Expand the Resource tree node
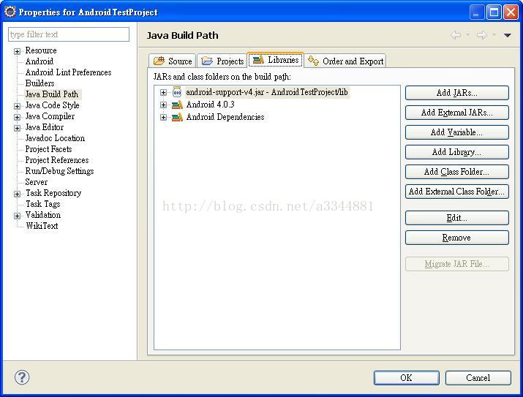 [x=17, y=51]
